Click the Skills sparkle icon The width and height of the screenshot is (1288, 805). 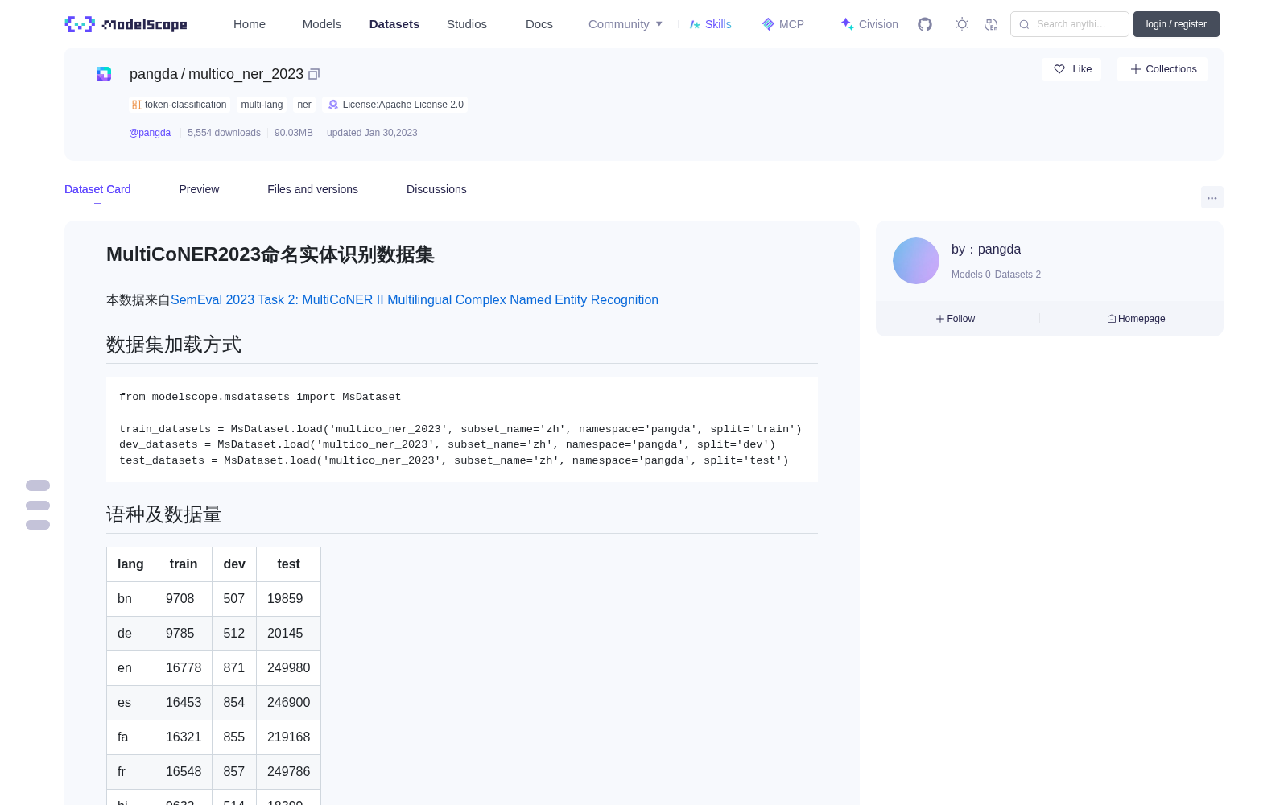click(x=695, y=24)
